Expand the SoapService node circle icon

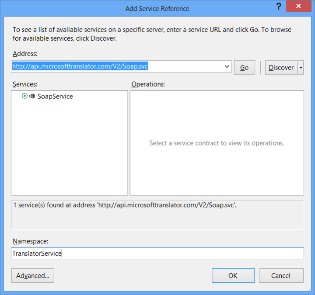tap(24, 96)
